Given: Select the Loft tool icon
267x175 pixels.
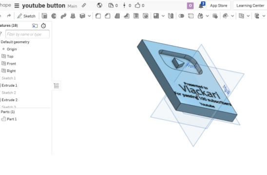Looking at the screenshot, I should coord(73,16).
